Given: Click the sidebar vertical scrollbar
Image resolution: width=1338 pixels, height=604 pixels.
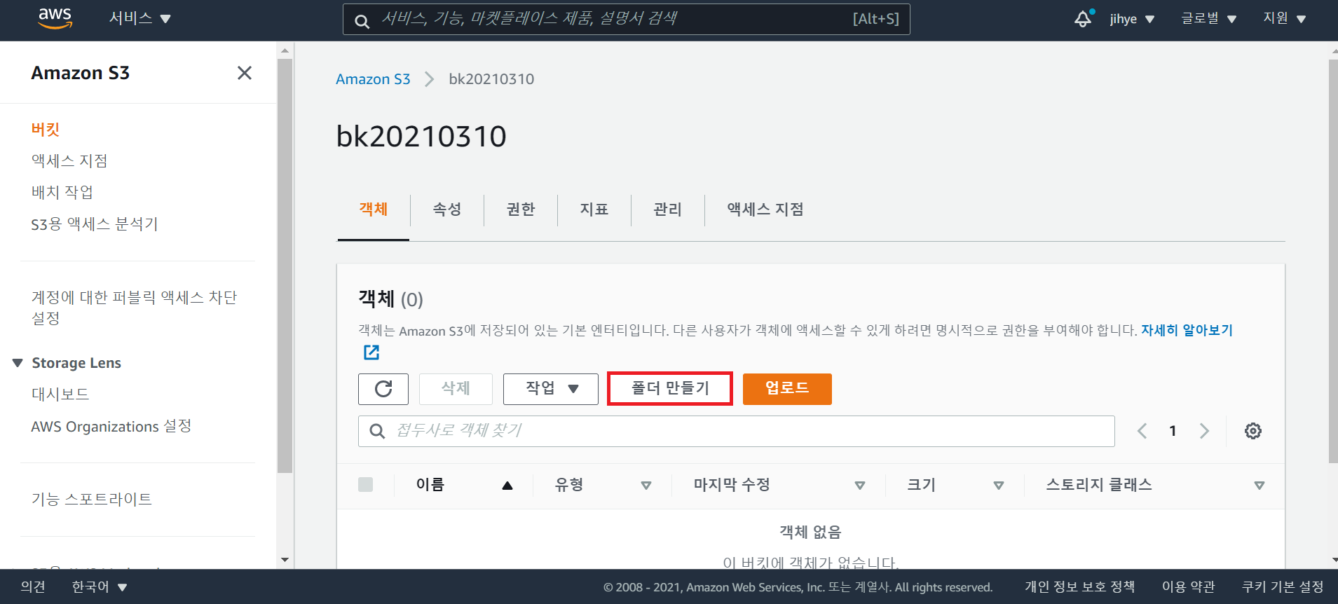Looking at the screenshot, I should tap(285, 266).
